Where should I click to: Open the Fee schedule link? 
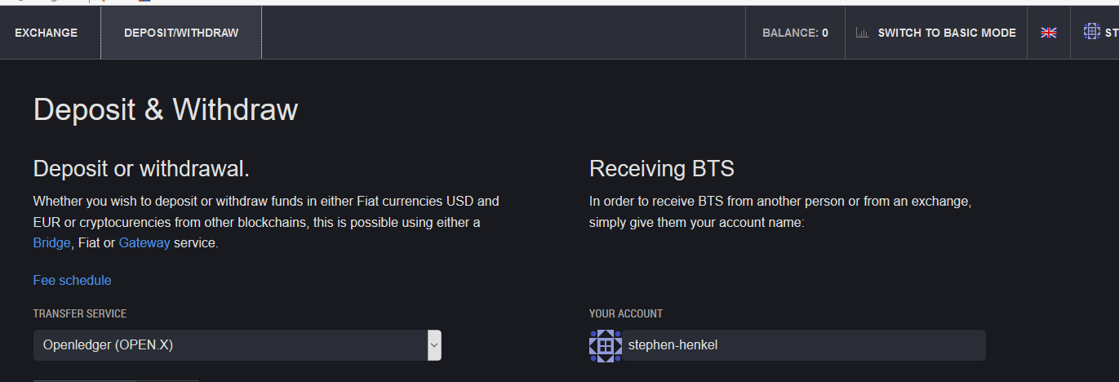coord(72,280)
